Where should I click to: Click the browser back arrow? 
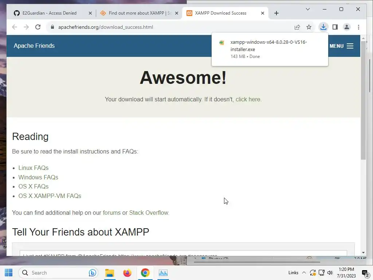[15, 27]
